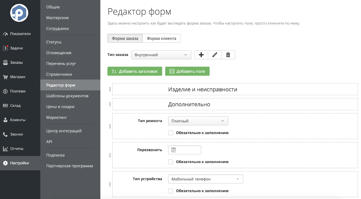361x199 pixels.
Task: Click the Звонки phone icon
Action: (5, 134)
